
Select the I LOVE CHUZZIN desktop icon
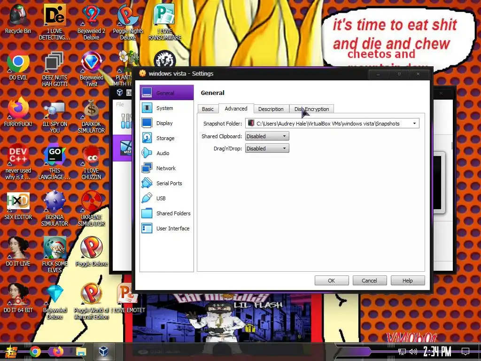92,162
